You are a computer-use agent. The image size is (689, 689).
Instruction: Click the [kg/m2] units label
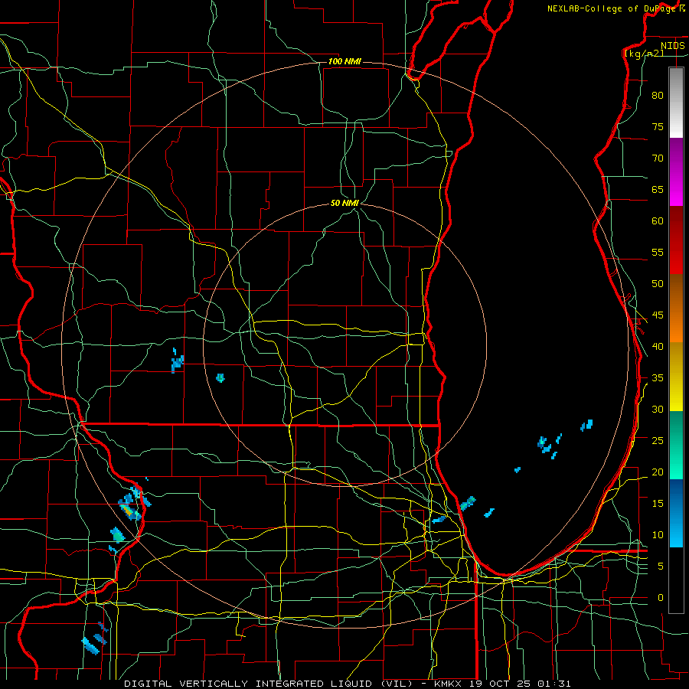(x=644, y=54)
